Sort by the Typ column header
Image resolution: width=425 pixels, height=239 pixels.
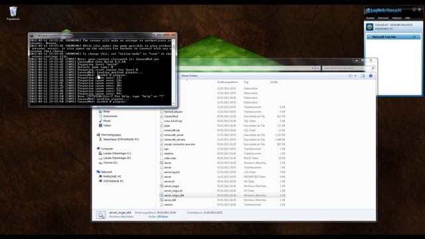point(246,82)
